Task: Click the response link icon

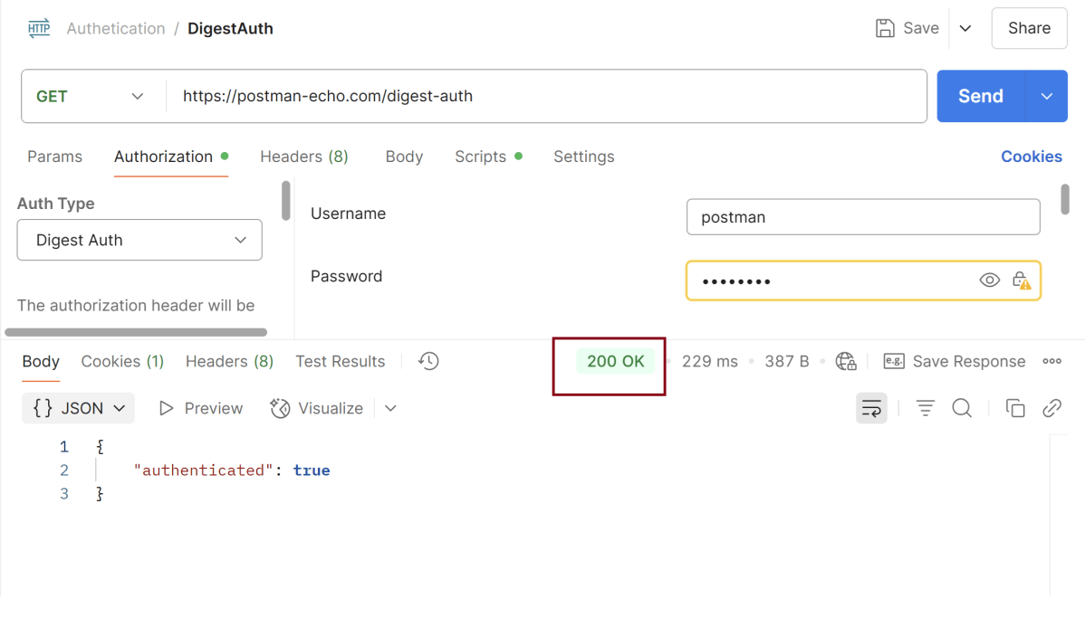Action: (1051, 408)
